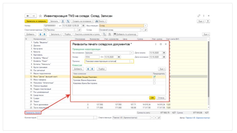This screenshot has width=237, height=133.
Task: Open the structure of subordination icon
Action: pos(68,21)
